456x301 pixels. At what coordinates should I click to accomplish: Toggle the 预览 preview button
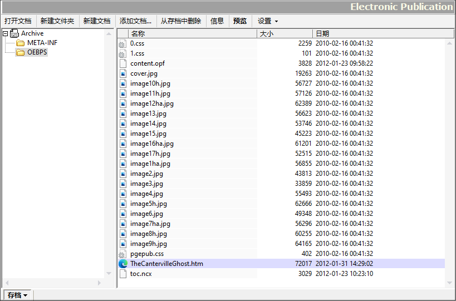240,21
